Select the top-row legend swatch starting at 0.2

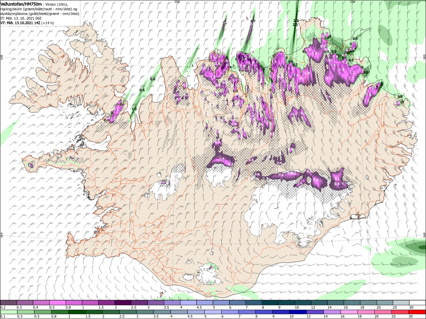[8, 303]
